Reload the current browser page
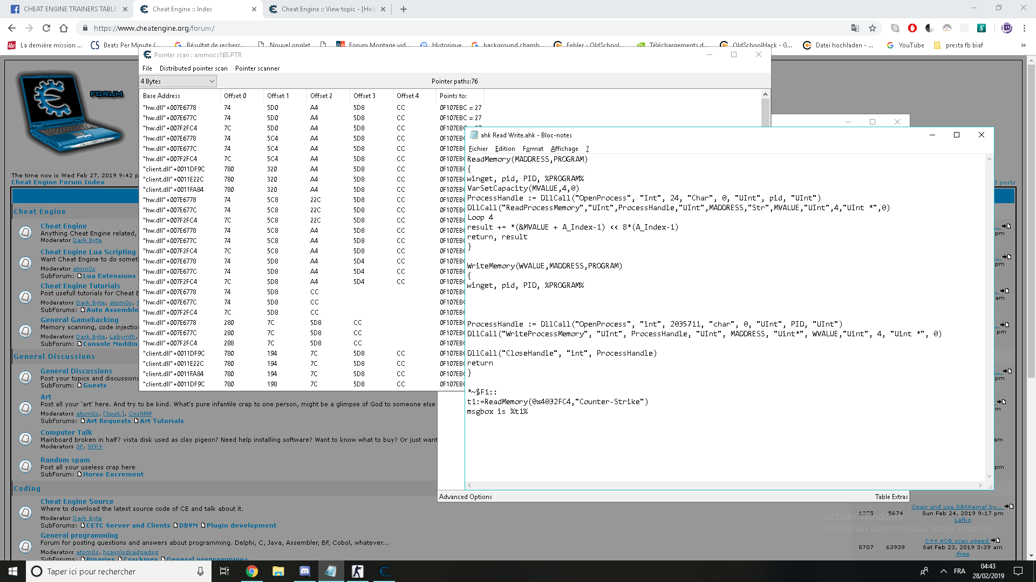 coord(46,28)
